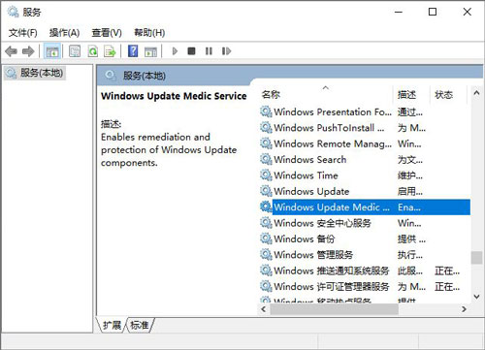Click the Pause Service toolbar icon
Image resolution: width=485 pixels, height=350 pixels.
pos(209,51)
